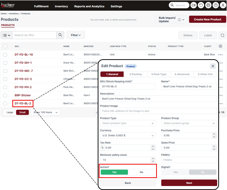Click the video camera icon in header

(194, 5)
